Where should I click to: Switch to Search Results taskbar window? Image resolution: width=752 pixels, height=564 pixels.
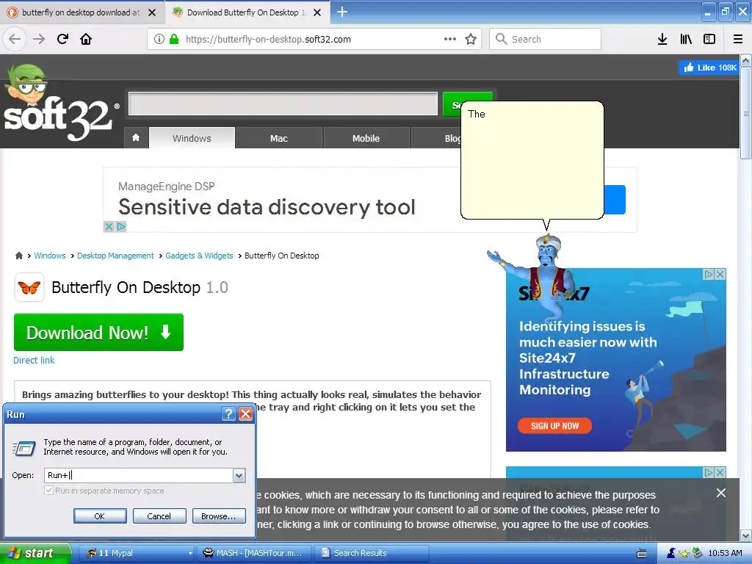pyautogui.click(x=371, y=553)
